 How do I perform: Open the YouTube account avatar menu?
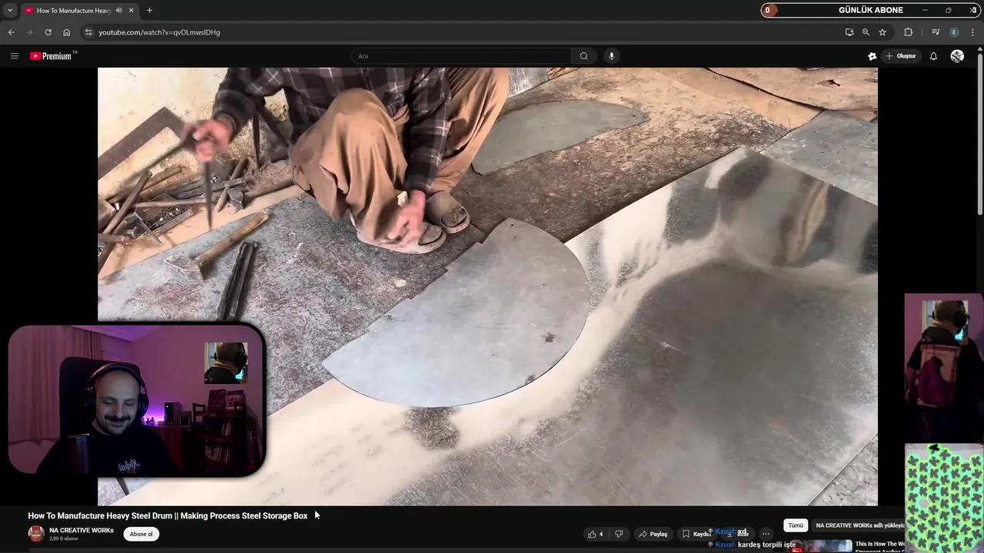click(x=957, y=56)
